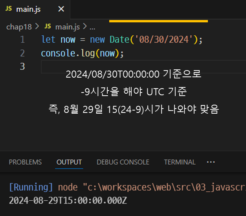Click the 2024-08-29T15:00:00.000Z output line
The width and height of the screenshot is (246, 216).
68,200
